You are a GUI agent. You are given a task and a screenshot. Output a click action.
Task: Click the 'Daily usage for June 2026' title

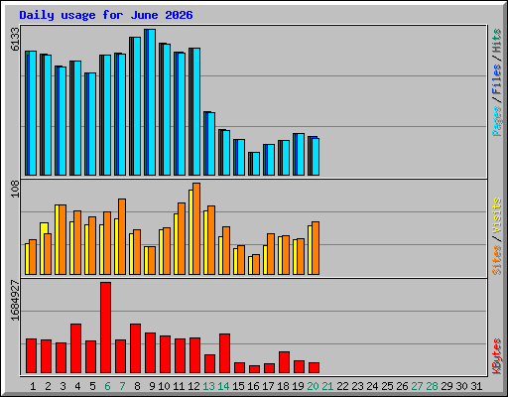tap(106, 15)
